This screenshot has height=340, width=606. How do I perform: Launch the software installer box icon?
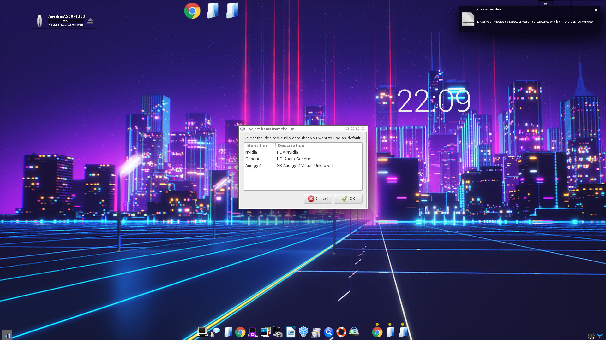pos(316,332)
